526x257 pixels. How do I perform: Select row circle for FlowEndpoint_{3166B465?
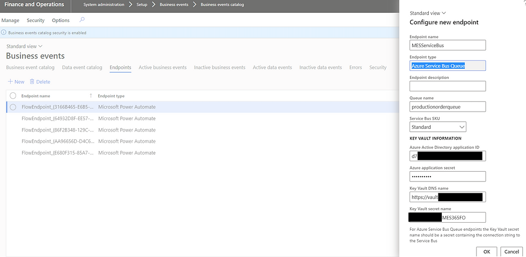[13, 107]
